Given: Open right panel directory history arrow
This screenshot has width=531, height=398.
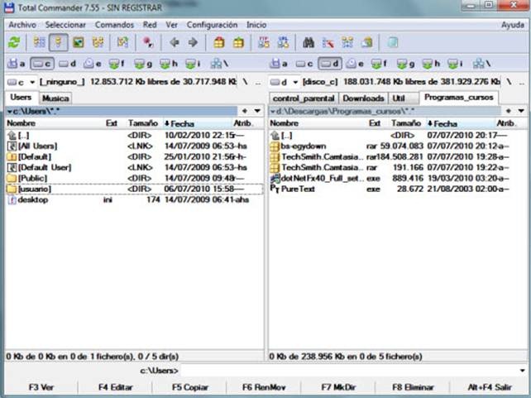Looking at the screenshot, I should [521, 111].
